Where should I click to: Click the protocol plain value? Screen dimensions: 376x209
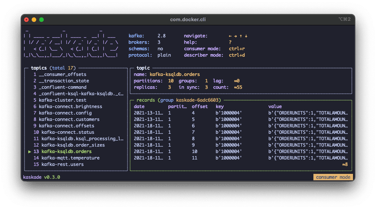coord(164,55)
